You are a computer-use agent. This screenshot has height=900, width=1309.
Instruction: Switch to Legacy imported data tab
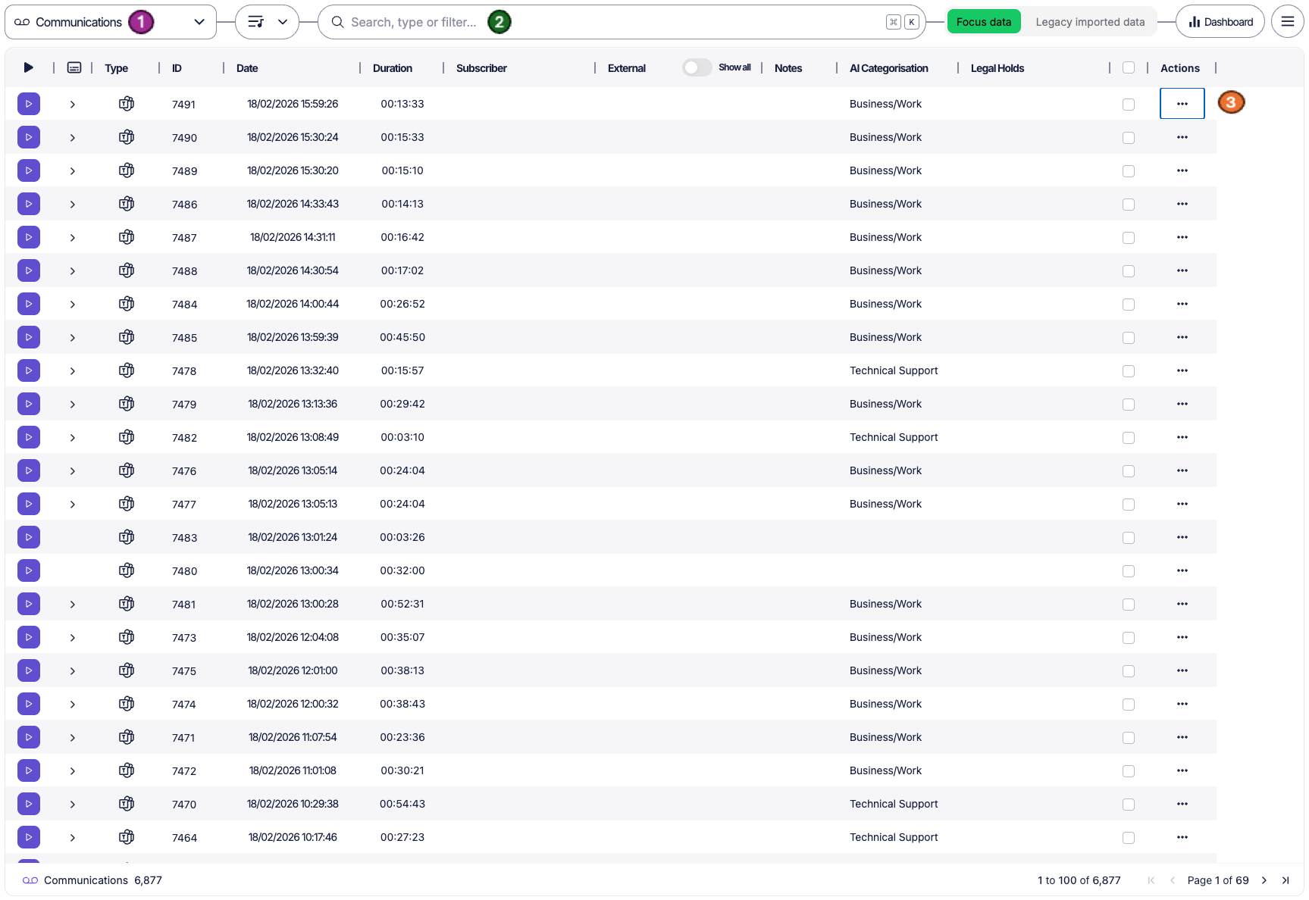[1090, 22]
